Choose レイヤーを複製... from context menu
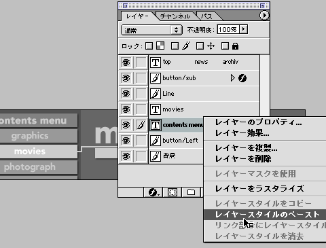The width and height of the screenshot is (326, 248). click(x=265, y=148)
